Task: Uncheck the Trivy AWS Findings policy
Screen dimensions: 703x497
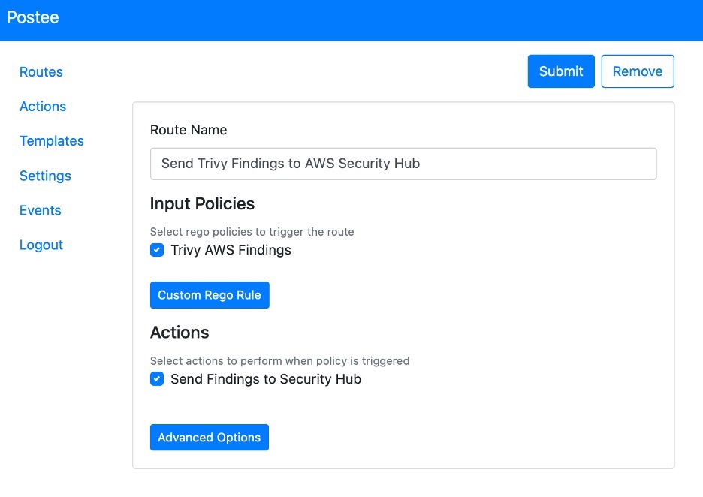Action: (x=157, y=250)
